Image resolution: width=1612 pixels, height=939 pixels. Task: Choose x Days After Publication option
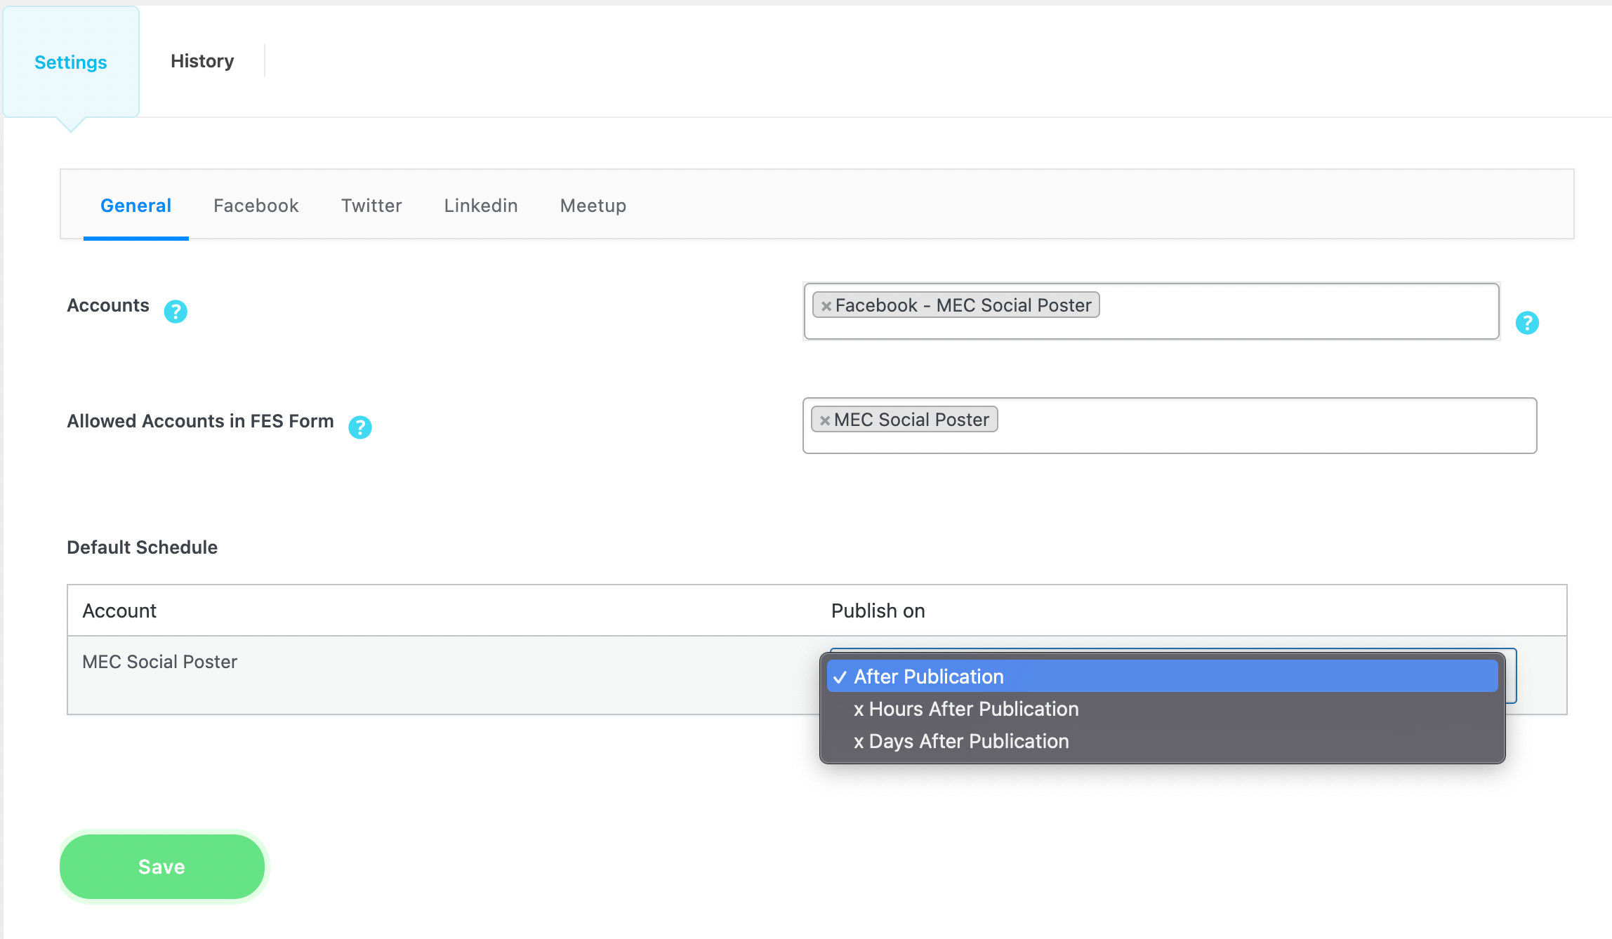click(x=1163, y=741)
